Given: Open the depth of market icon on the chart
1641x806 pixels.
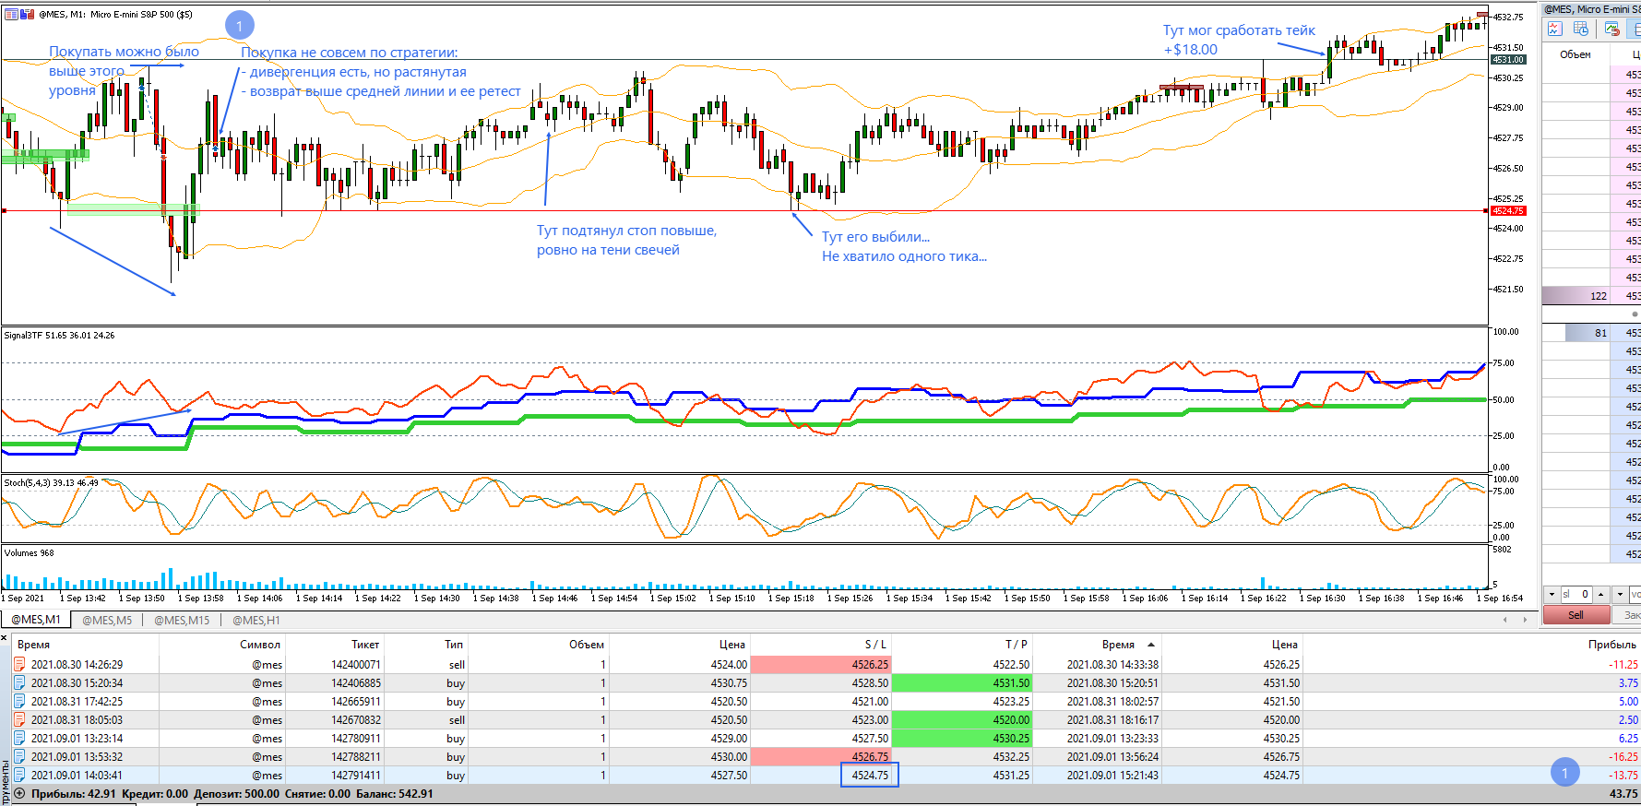Looking at the screenshot, I should point(11,14).
